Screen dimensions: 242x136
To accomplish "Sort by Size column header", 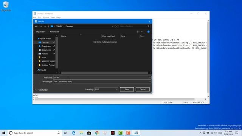I will [142, 36].
